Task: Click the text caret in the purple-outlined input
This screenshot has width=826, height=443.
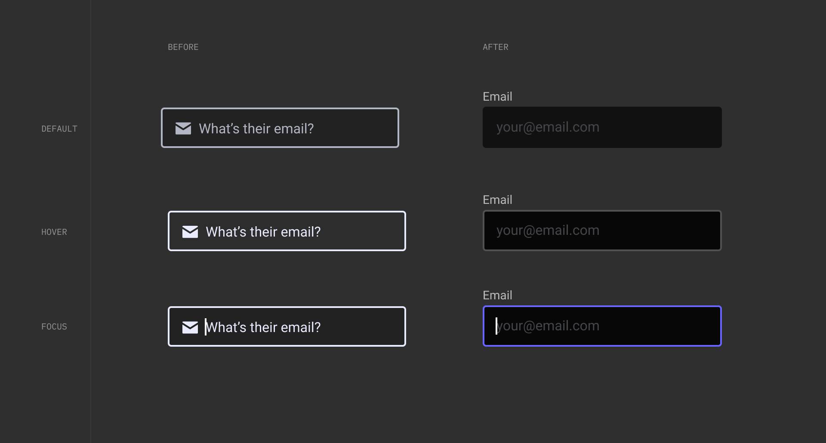Action: 496,326
